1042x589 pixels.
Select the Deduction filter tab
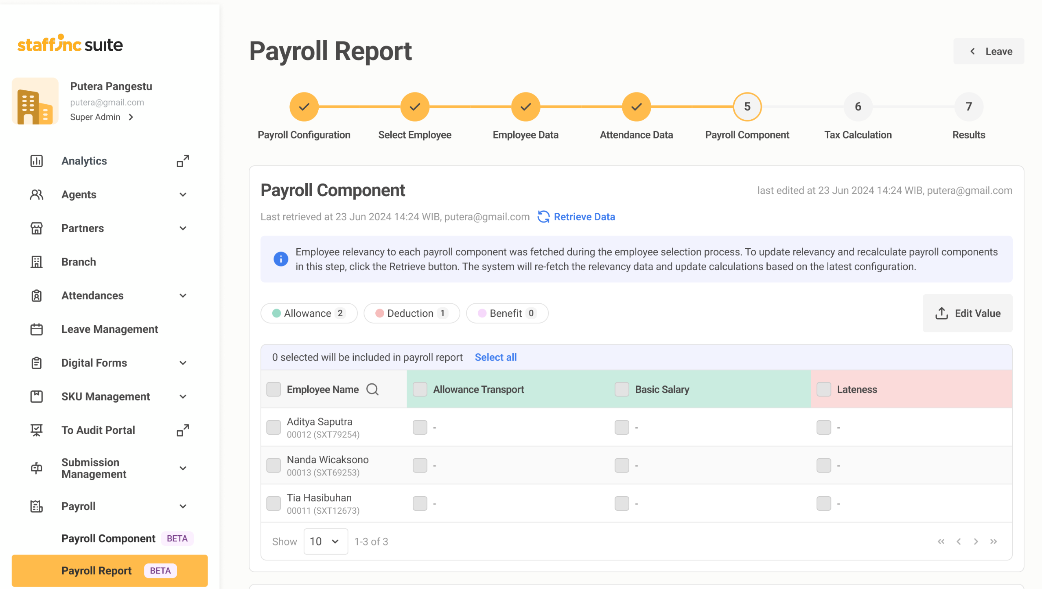click(x=412, y=313)
